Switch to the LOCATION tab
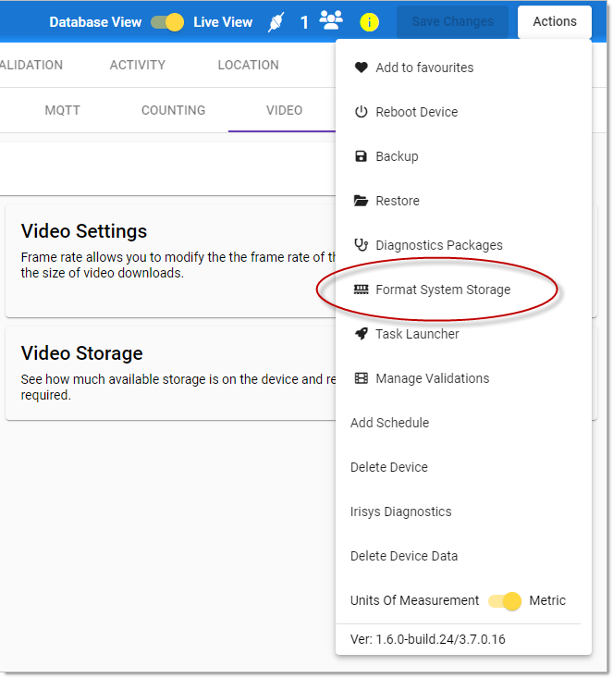The width and height of the screenshot is (613, 678). point(248,65)
